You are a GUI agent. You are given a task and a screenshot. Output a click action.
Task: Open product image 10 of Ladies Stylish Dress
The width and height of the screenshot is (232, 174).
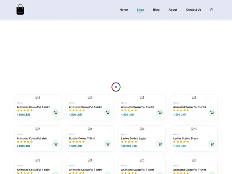pos(194,129)
